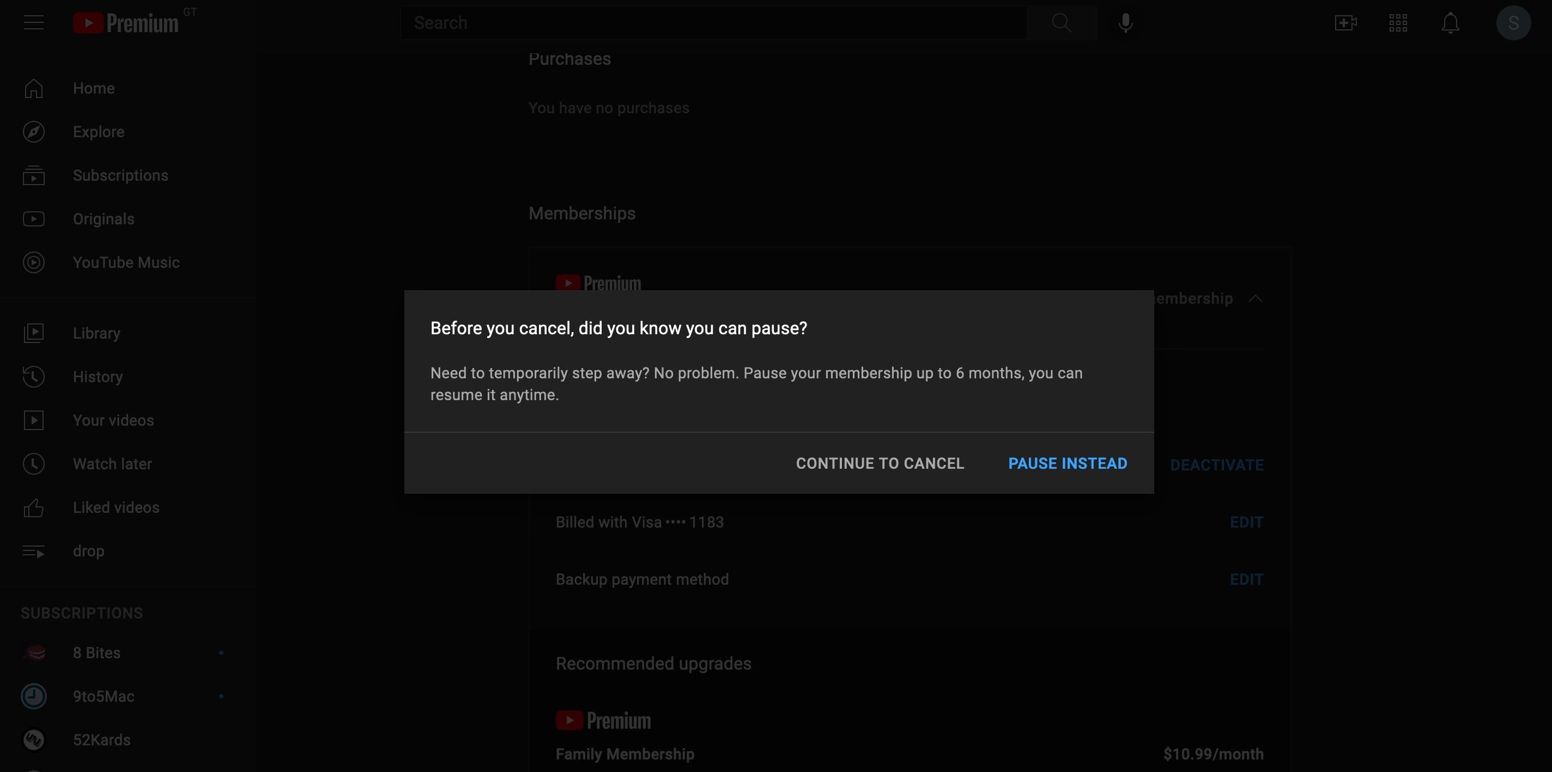Edit the Visa 1183 billing method
This screenshot has width=1552, height=772.
[x=1246, y=522]
